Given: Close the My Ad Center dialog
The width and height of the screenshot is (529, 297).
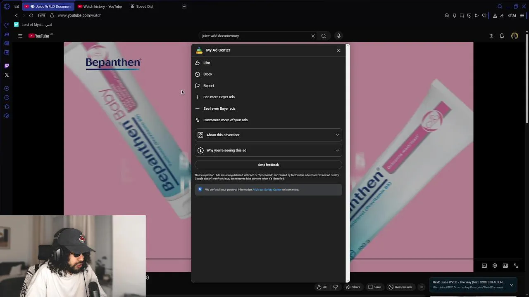Looking at the screenshot, I should pos(338,50).
